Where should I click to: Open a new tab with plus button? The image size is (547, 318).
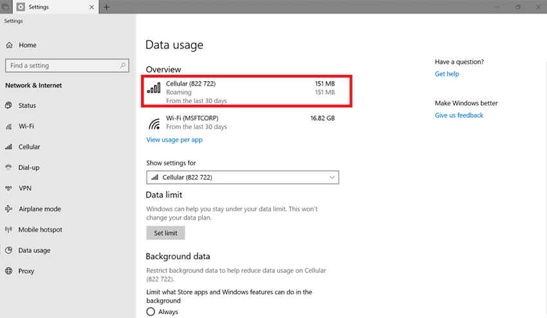(x=106, y=7)
